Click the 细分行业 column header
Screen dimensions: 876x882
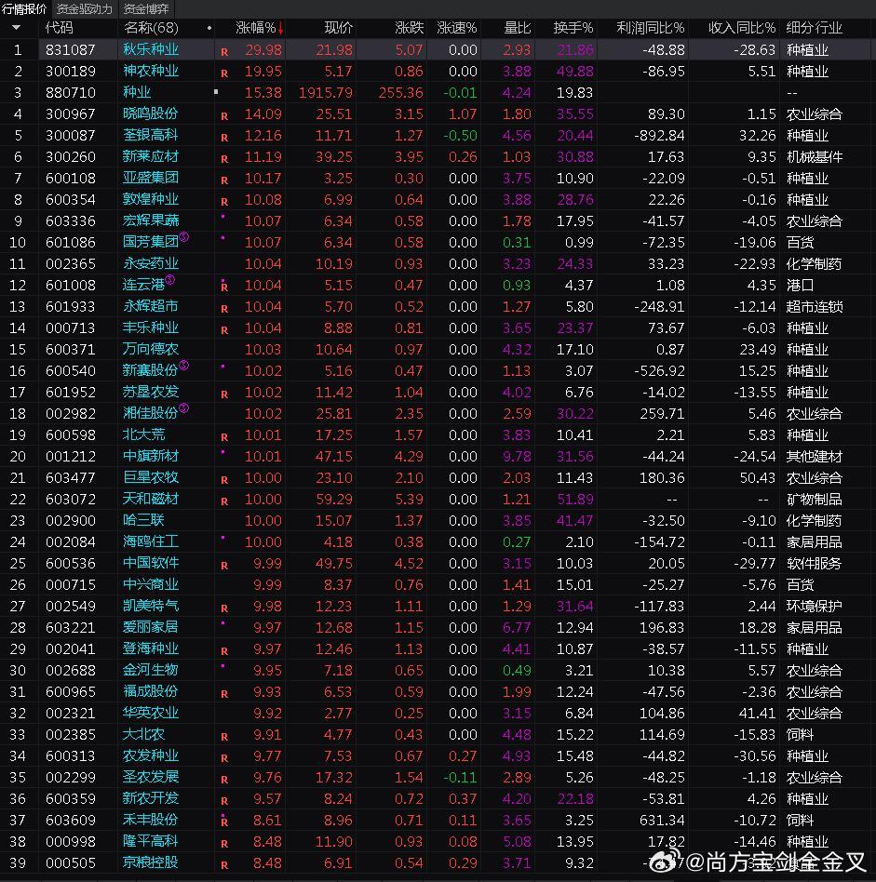[x=814, y=28]
